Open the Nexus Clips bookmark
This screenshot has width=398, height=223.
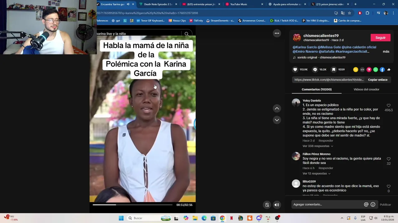177,21
